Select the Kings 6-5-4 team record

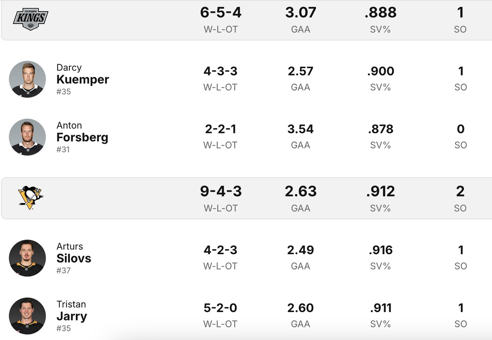[221, 13]
